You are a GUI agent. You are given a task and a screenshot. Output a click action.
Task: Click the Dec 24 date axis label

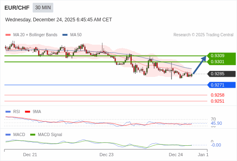tap(176, 155)
